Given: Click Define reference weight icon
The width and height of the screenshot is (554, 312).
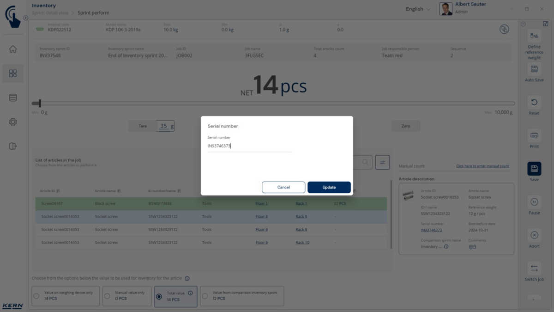Looking at the screenshot, I should [x=534, y=36].
